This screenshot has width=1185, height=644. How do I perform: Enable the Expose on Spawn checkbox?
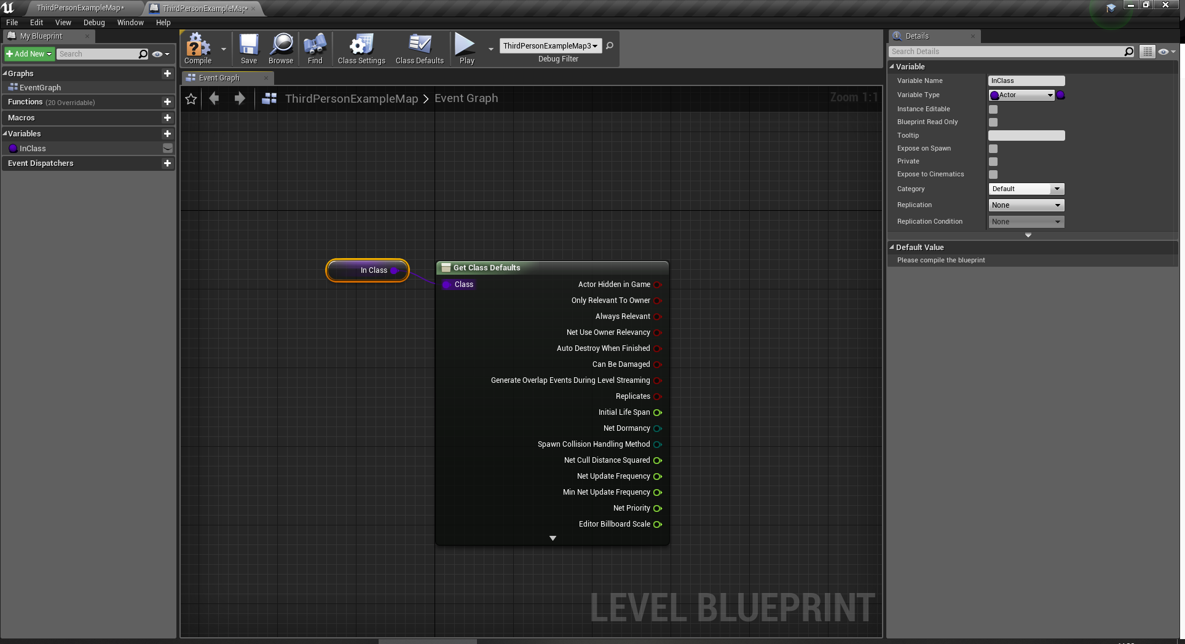pos(993,149)
